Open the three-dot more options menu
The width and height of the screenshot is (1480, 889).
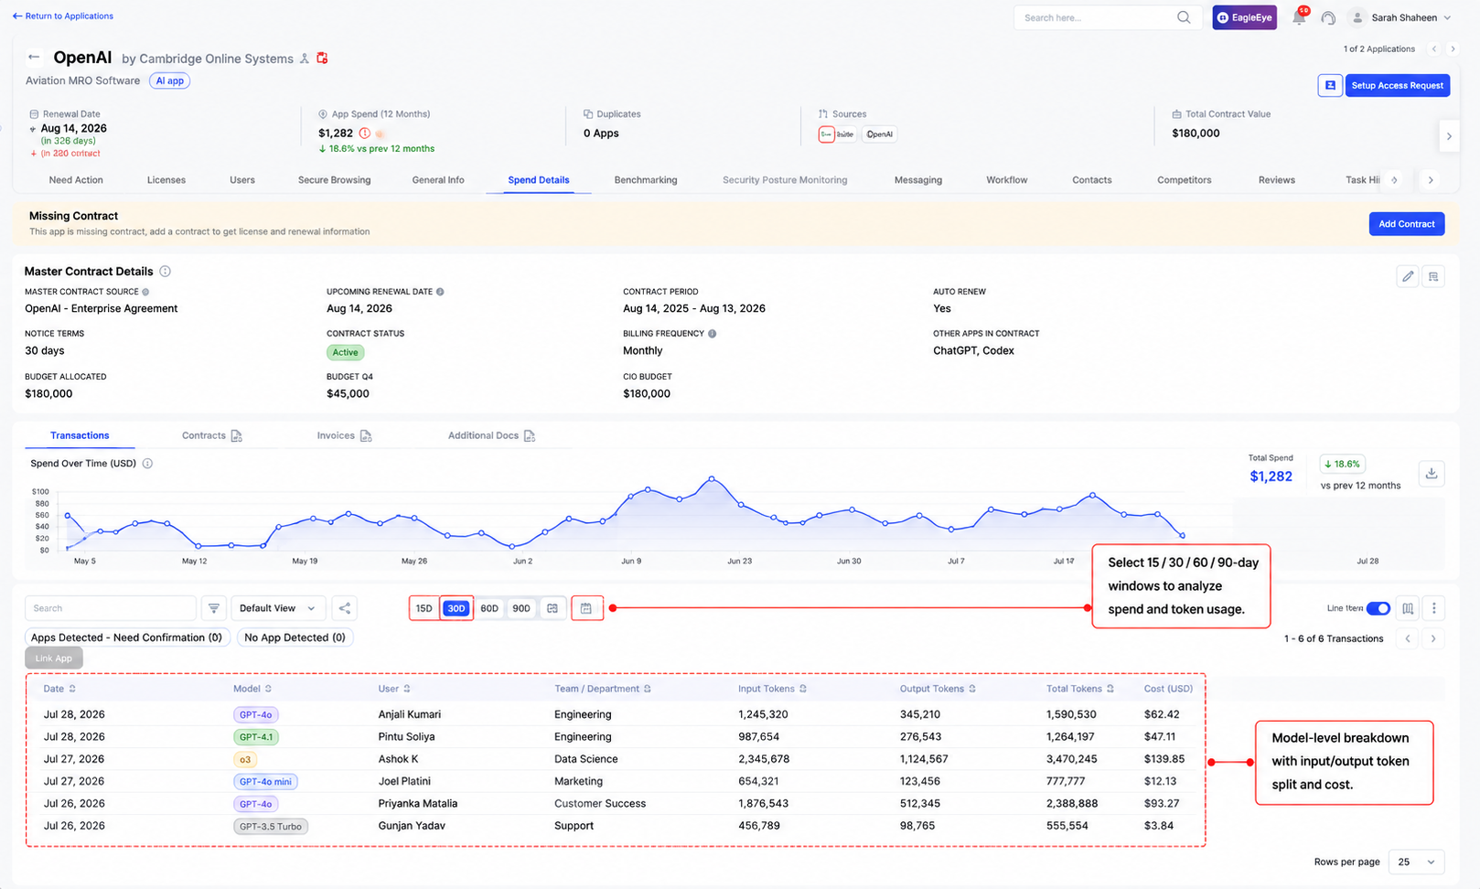click(1434, 608)
